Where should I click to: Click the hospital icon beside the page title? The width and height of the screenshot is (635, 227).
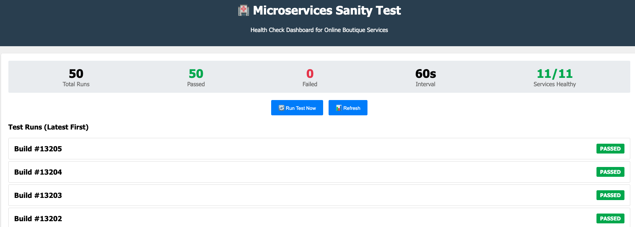(x=244, y=10)
